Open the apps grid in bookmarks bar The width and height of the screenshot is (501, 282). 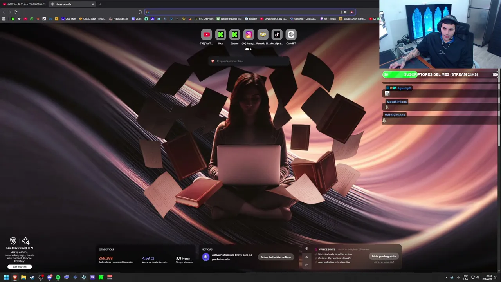4,19
